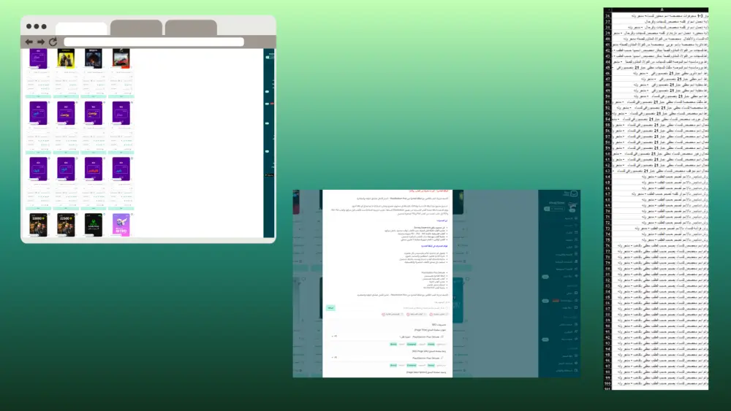
Task: Select row 40 header in the spreadsheet
Action: click(x=607, y=39)
